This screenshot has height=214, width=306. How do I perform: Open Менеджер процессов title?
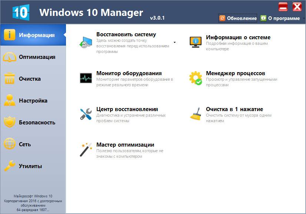[236, 73]
